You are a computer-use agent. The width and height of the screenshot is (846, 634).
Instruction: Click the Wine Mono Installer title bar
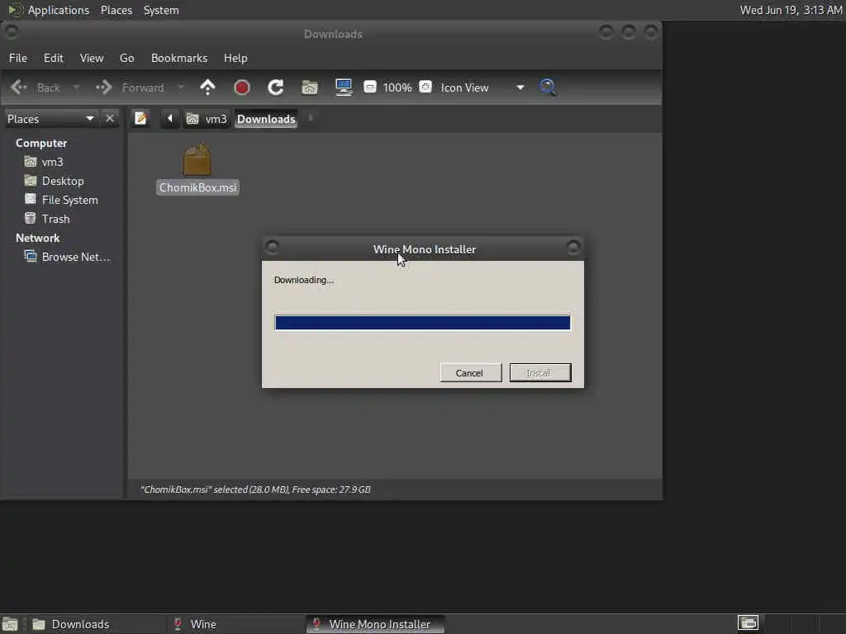click(424, 249)
